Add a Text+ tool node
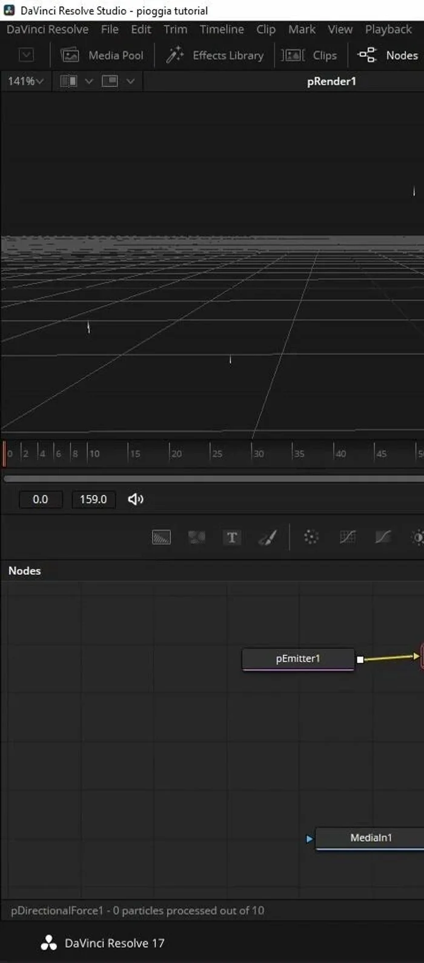 tap(232, 537)
